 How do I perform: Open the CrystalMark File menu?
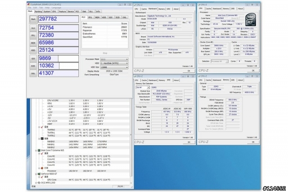(x=29, y=8)
